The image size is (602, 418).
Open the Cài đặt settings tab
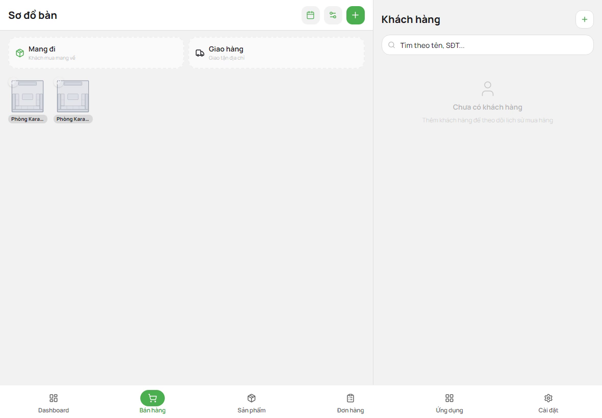548,403
